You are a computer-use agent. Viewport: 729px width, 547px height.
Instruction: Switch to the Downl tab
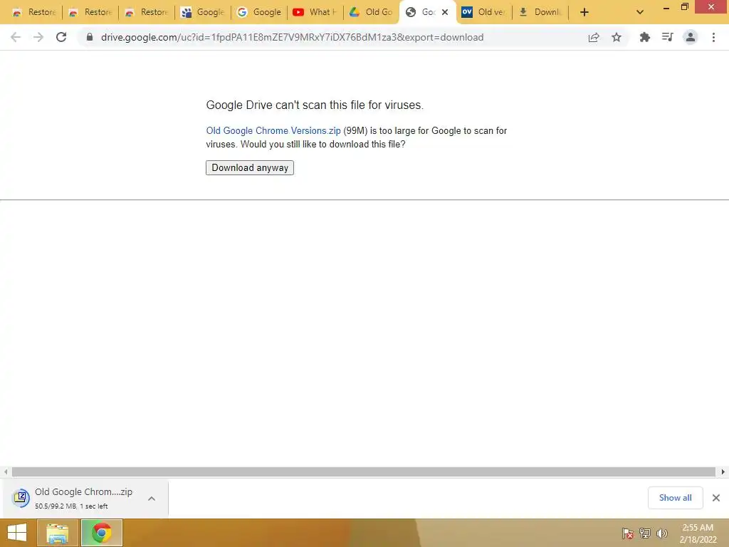click(x=541, y=12)
